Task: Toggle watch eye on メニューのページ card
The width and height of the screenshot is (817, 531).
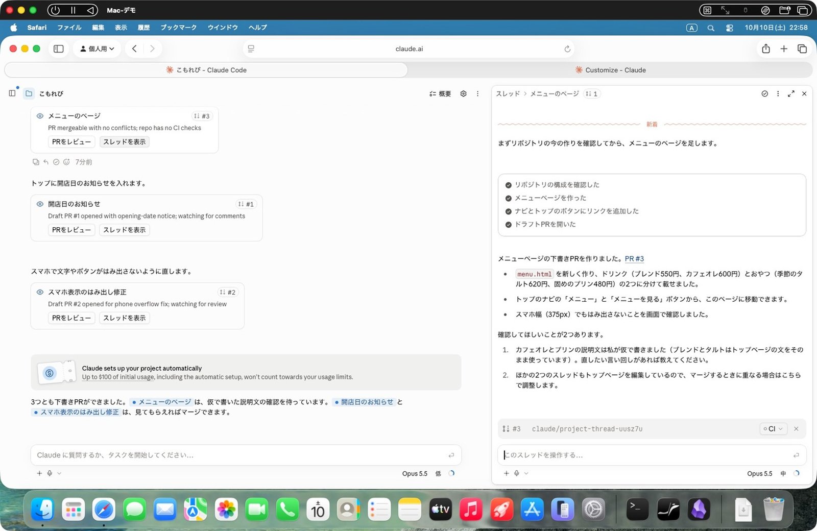Action: click(40, 116)
